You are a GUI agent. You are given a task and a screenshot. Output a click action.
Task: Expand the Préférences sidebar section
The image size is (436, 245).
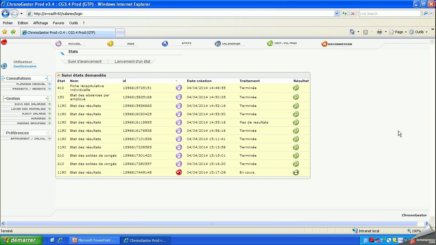point(47,133)
